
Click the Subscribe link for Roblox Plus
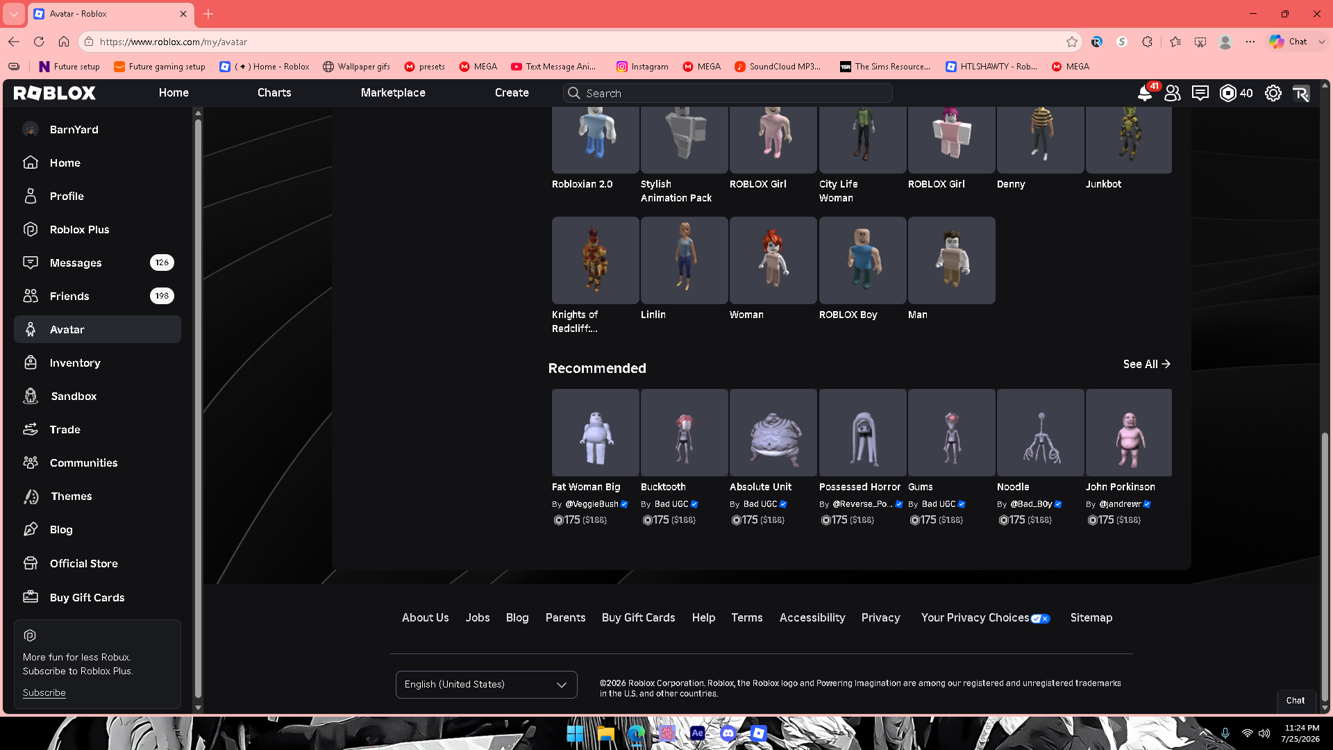pos(44,693)
